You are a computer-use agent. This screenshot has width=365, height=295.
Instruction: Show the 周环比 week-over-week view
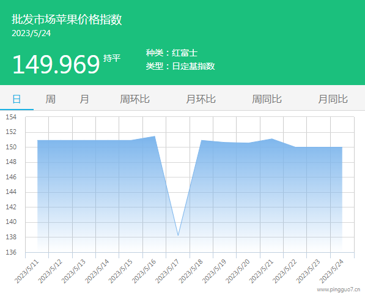pos(135,99)
